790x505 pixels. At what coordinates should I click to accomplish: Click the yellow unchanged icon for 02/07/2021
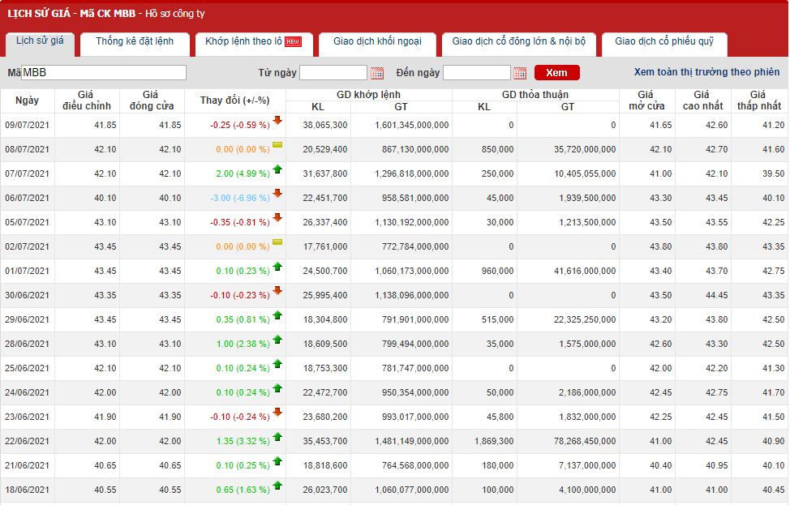point(277,242)
